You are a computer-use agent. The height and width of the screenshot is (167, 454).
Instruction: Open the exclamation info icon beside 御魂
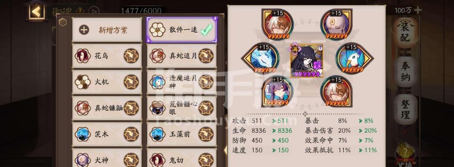click(x=80, y=11)
